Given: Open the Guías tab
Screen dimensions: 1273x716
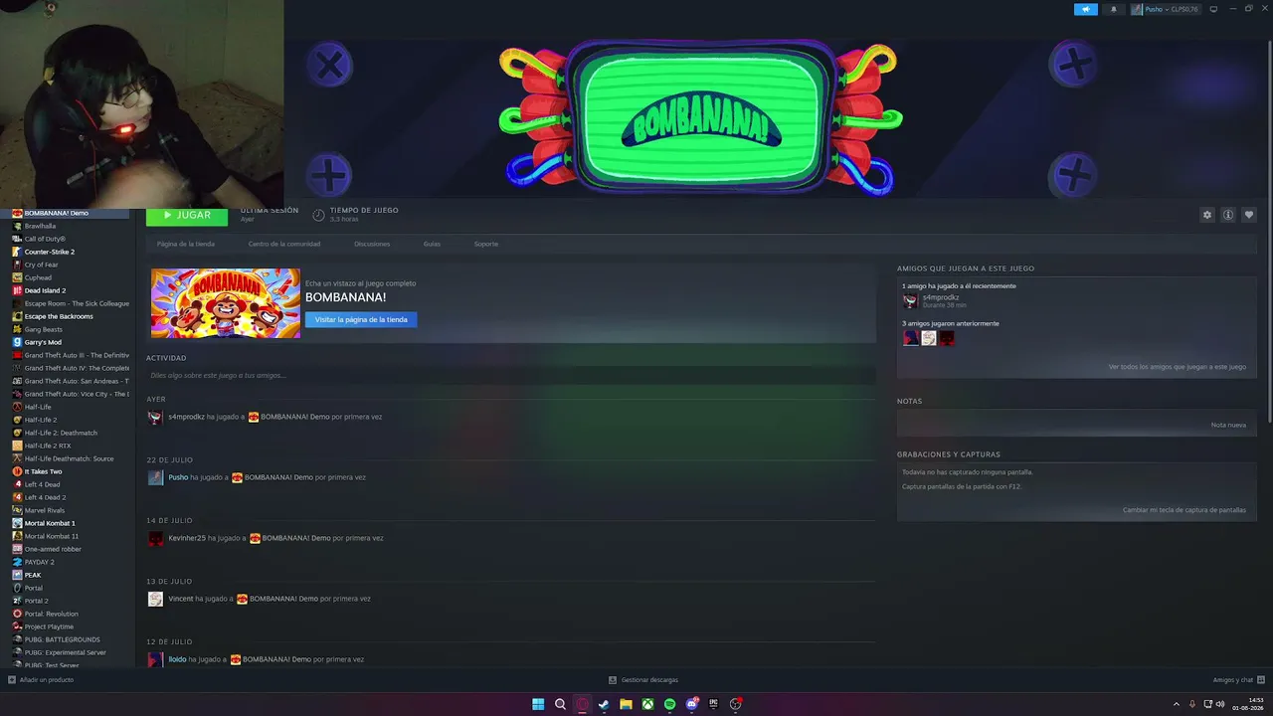Looking at the screenshot, I should pyautogui.click(x=432, y=244).
